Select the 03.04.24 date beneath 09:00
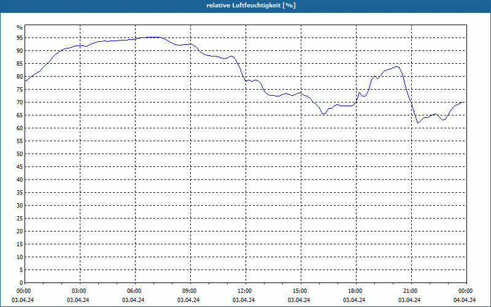The image size is (491, 307). click(x=188, y=300)
